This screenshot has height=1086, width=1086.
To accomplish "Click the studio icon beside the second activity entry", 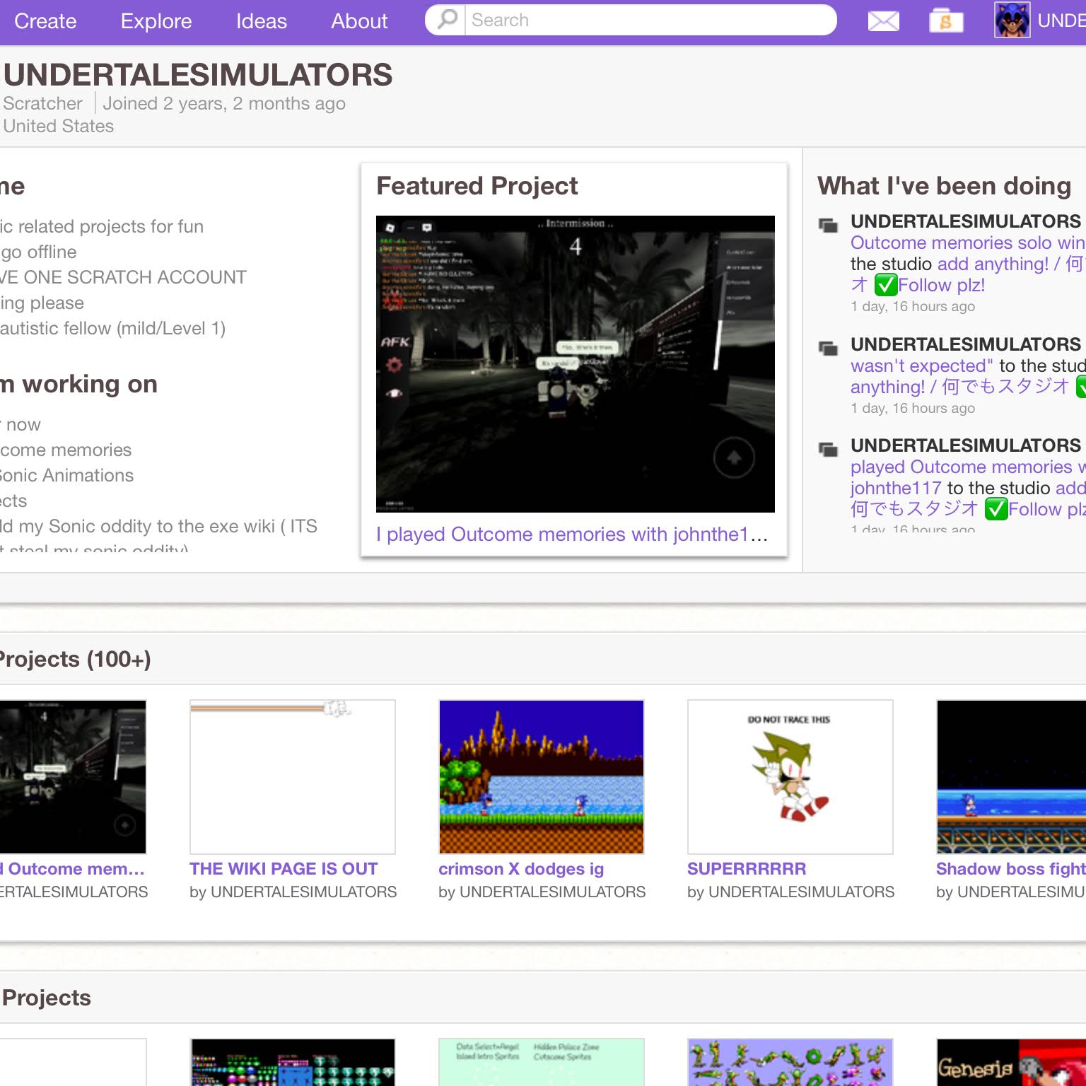I will point(828,348).
